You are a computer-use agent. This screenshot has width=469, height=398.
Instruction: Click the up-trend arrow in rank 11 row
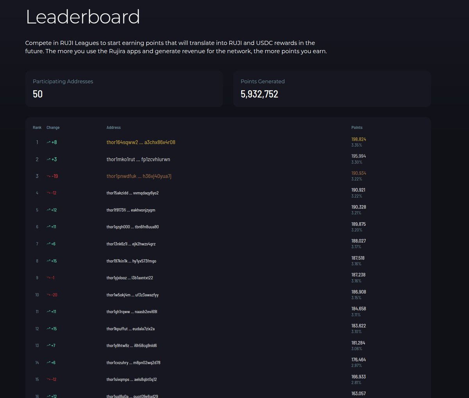click(48, 312)
